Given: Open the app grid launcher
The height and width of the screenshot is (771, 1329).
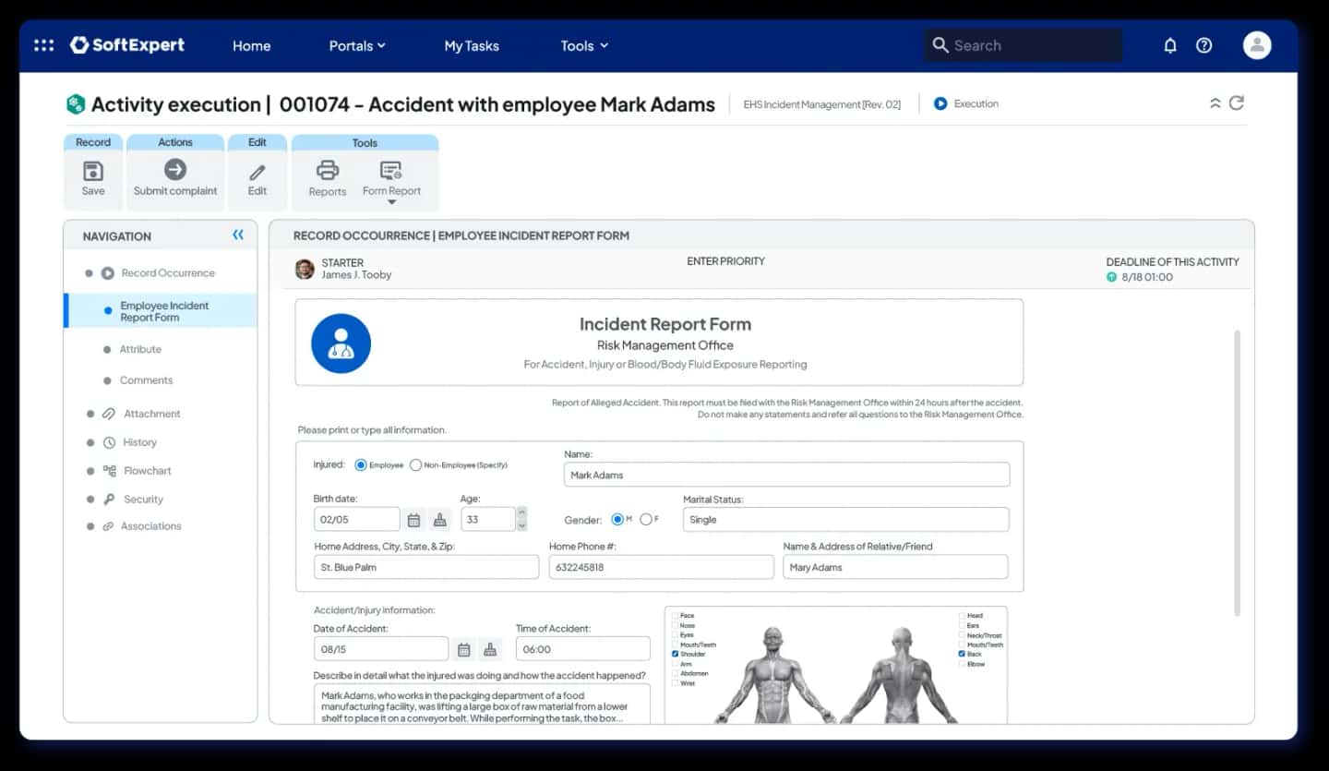Looking at the screenshot, I should 43,45.
